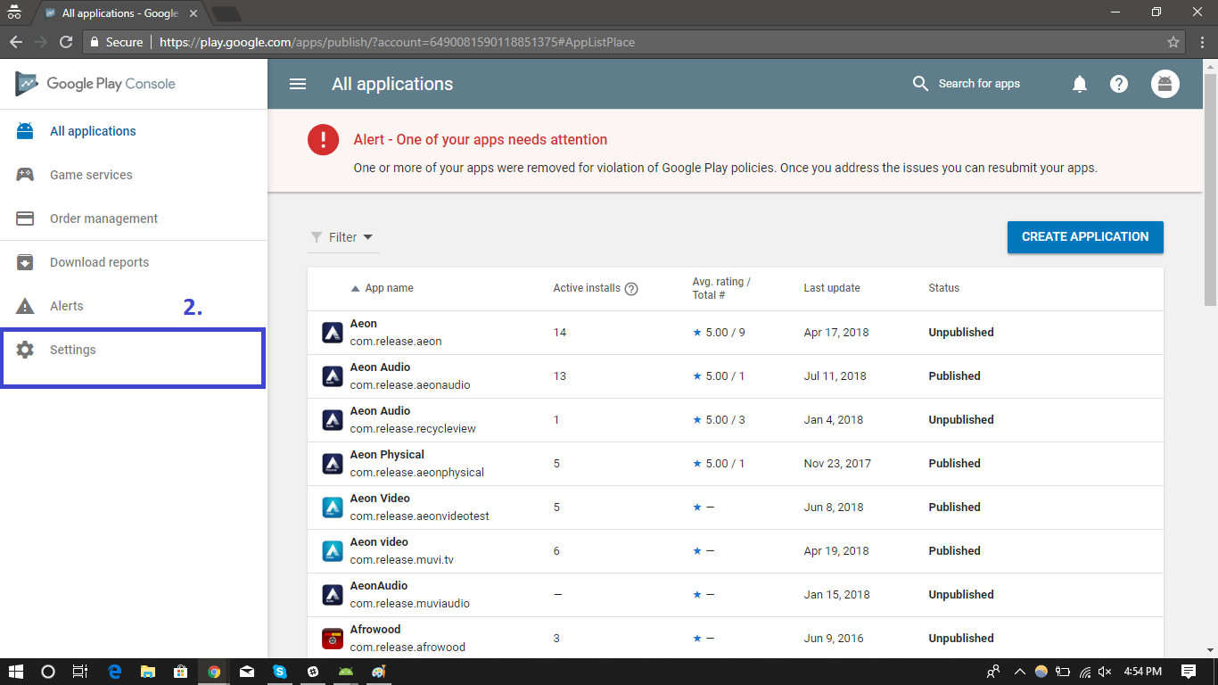Click the Last update column header
The height and width of the screenshot is (685, 1218).
(x=832, y=288)
